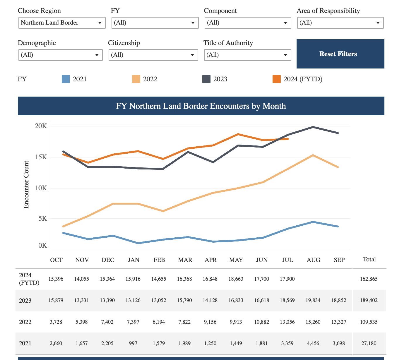
Task: Select the 2023 AUG value 19,834
Action: [x=313, y=300]
